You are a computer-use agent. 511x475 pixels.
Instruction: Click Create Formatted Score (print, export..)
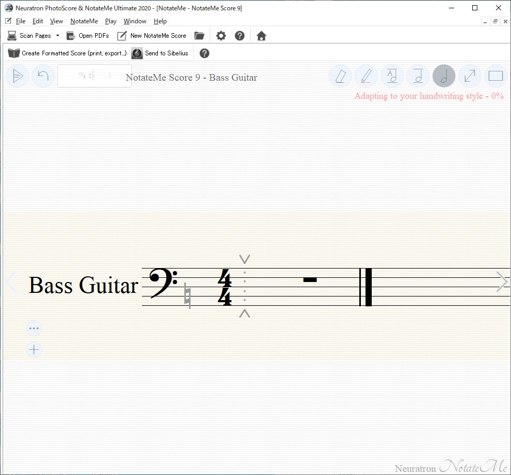click(67, 53)
